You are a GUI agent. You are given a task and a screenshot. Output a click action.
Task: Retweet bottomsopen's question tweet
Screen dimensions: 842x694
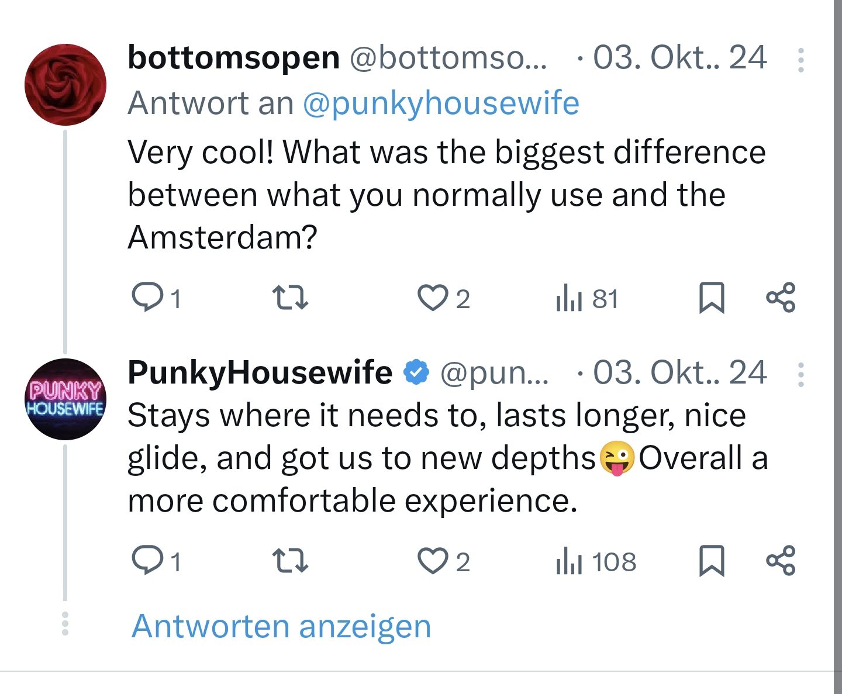291,297
